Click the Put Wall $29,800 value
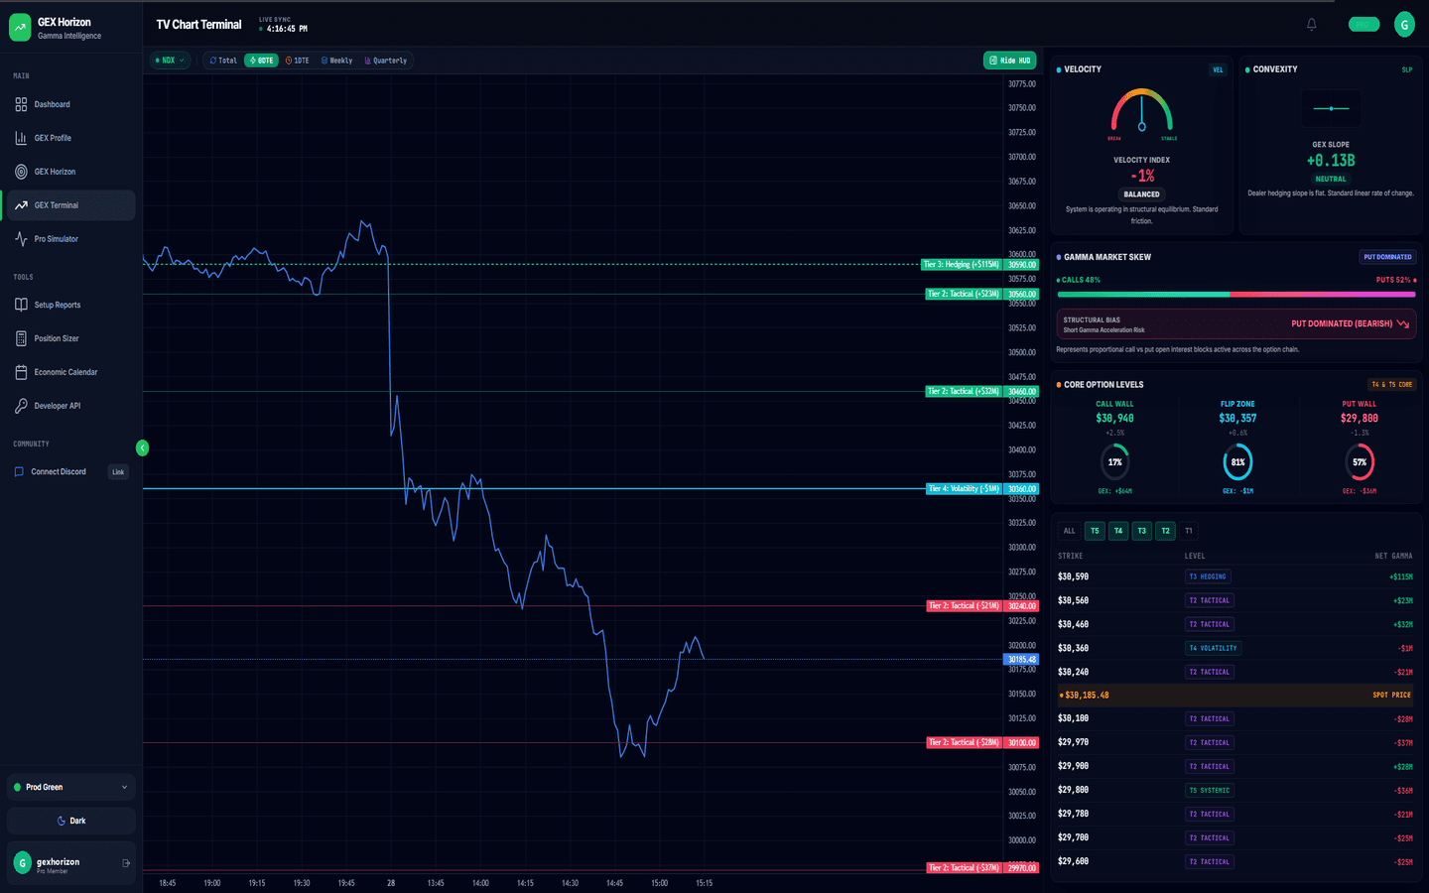Viewport: 1429px width, 893px height. pos(1360,419)
